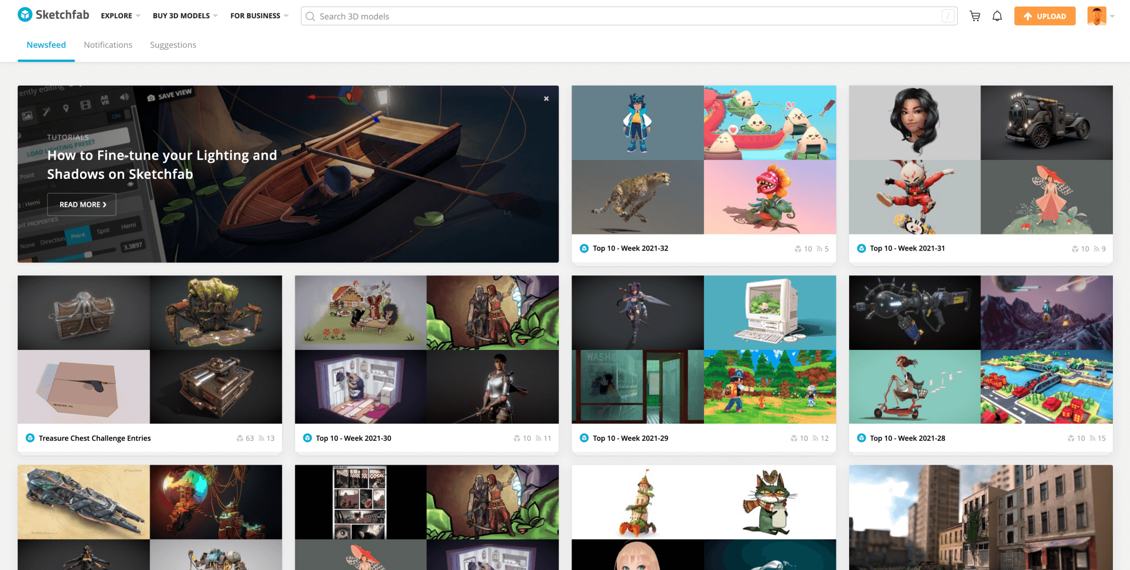Click the upload arrow icon in UPLOAD button
1130x570 pixels.
coord(1028,16)
